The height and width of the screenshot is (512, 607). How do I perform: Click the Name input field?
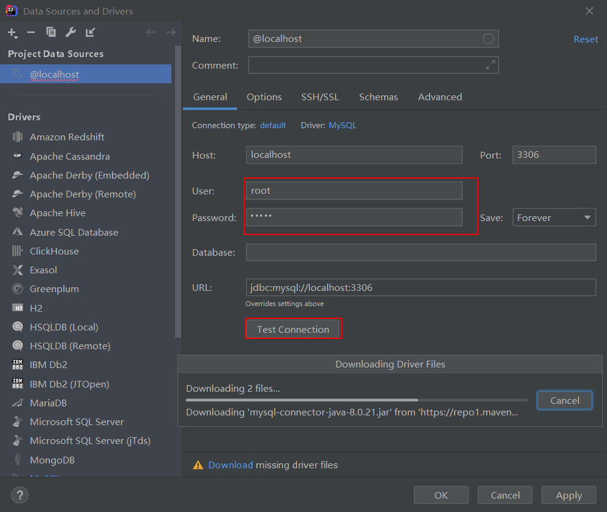(373, 39)
